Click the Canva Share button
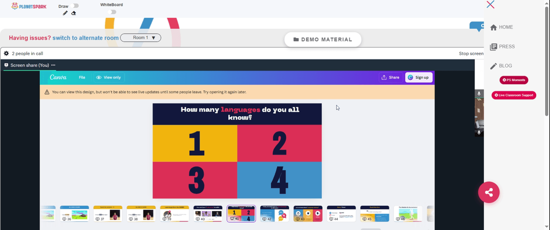This screenshot has width=550, height=230. click(391, 78)
